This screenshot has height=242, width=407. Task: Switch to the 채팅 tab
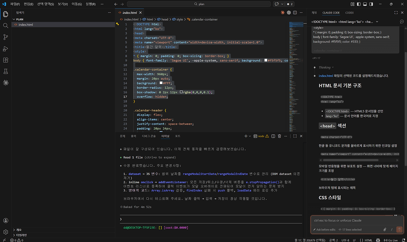point(314,13)
